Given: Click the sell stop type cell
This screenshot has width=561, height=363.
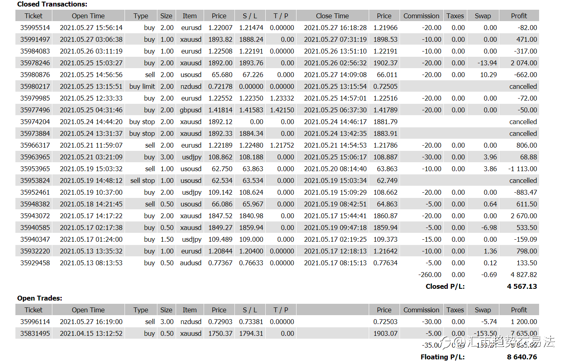Looking at the screenshot, I should [x=142, y=180].
